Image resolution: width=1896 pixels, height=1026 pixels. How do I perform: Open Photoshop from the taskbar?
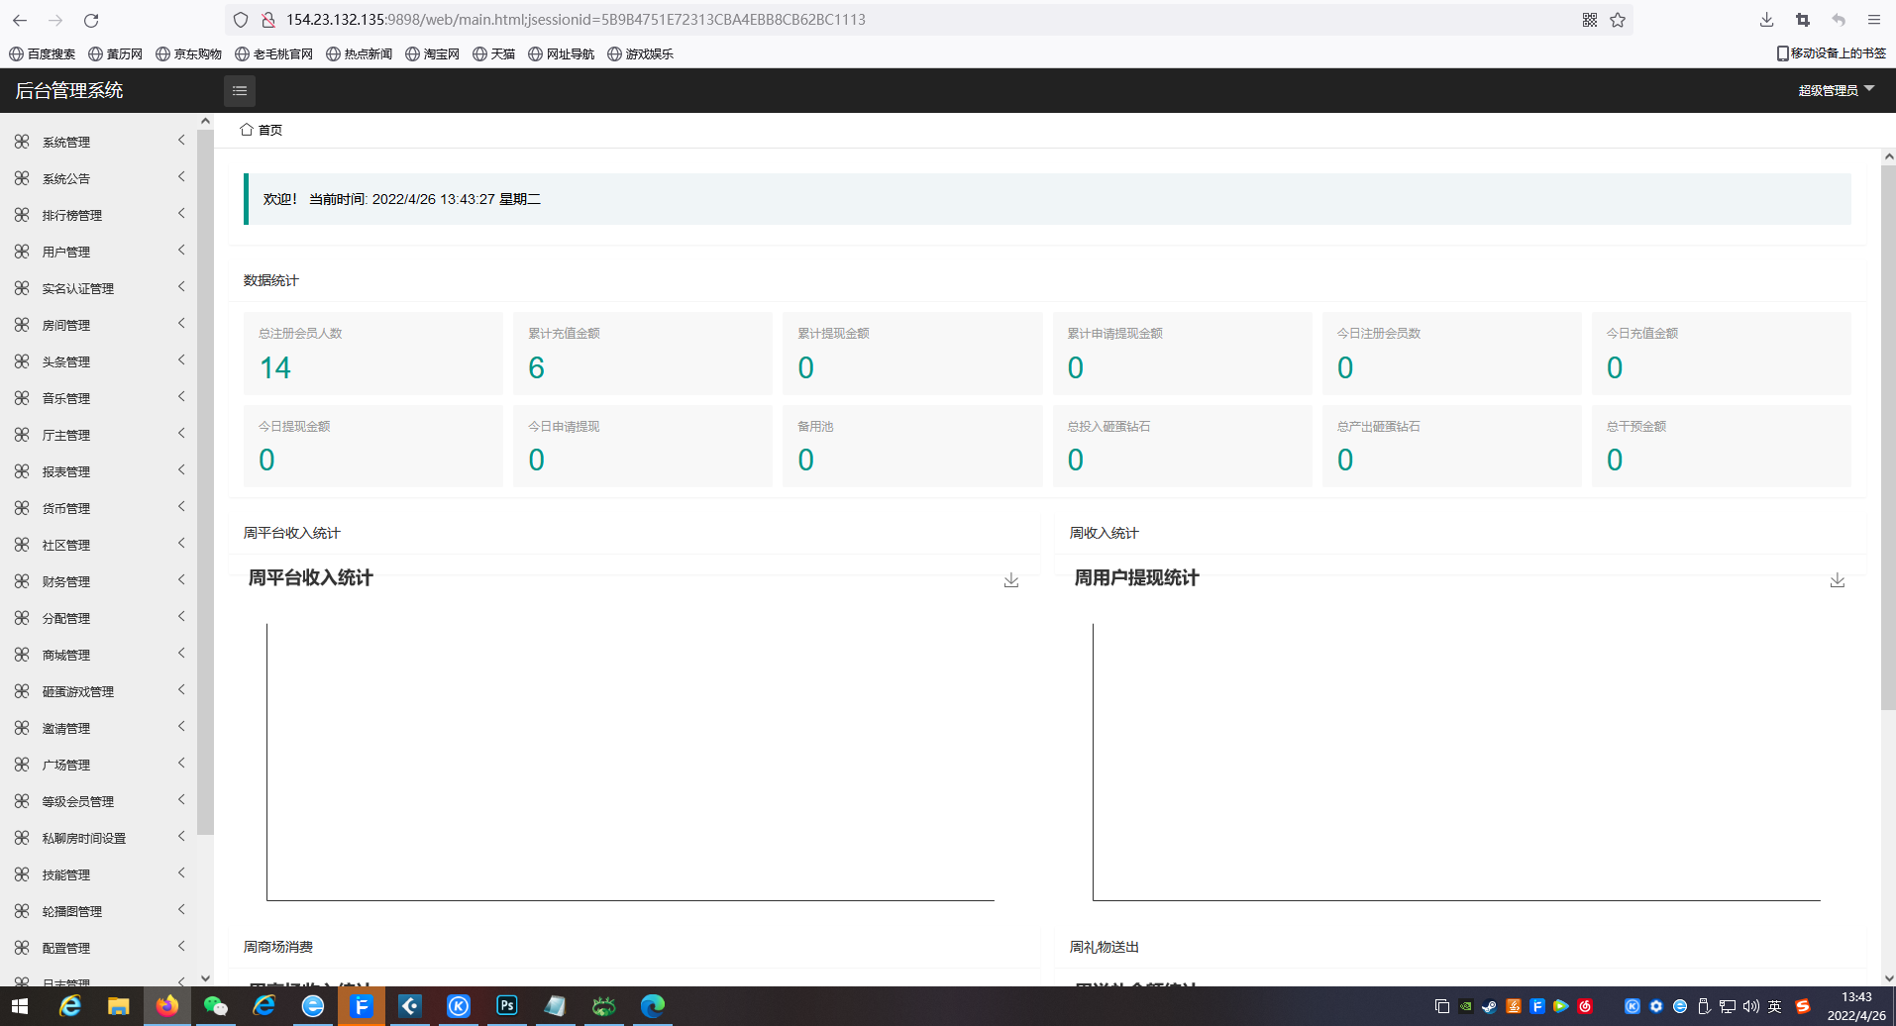(506, 1006)
